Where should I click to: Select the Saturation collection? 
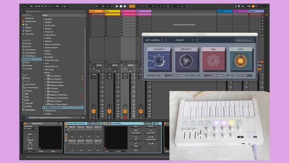29,18
